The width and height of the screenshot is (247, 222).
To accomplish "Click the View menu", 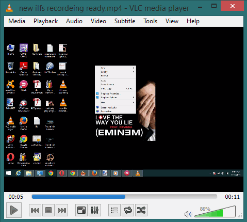I will click(x=172, y=21).
